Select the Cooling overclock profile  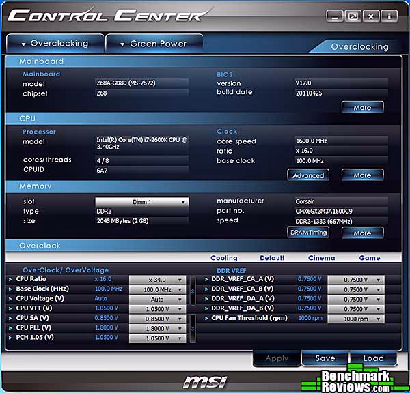click(x=224, y=258)
